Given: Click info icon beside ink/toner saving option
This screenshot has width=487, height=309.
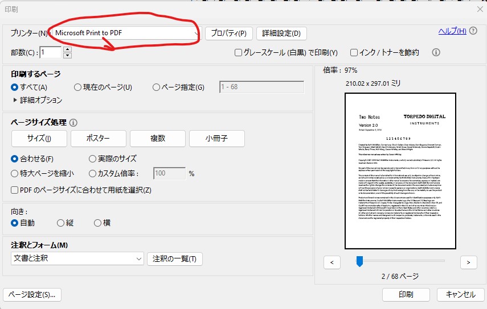Looking at the screenshot, I should pyautogui.click(x=436, y=52).
